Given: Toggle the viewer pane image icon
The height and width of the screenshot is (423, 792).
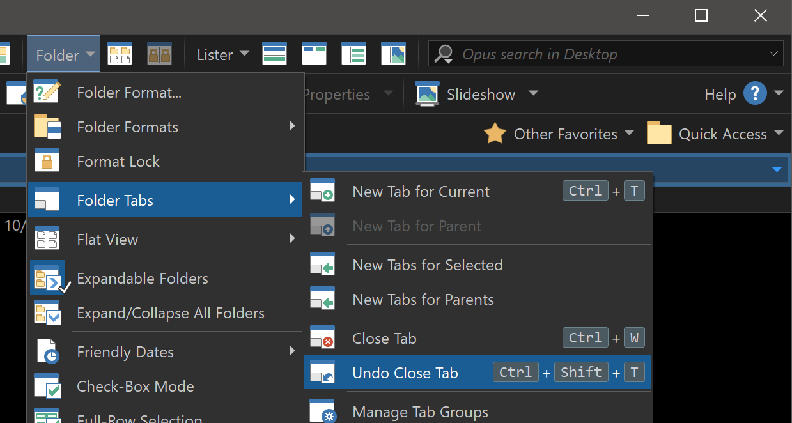Looking at the screenshot, I should click(x=393, y=54).
